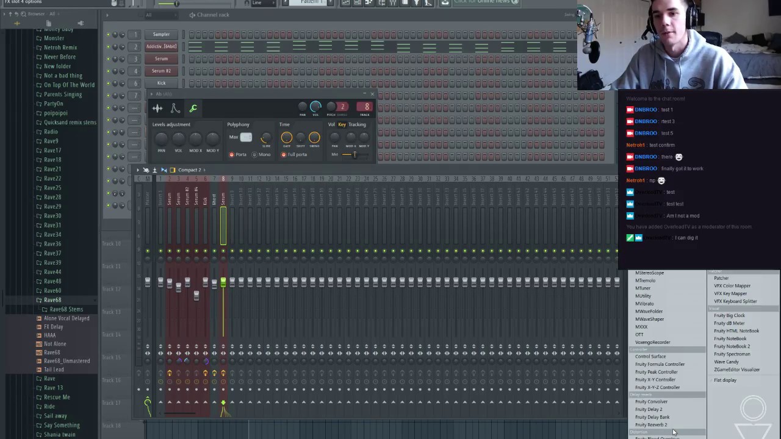Select the Alone Vocal Delayed file
The height and width of the screenshot is (439, 781).
point(67,318)
